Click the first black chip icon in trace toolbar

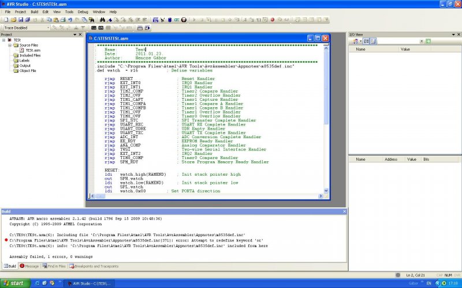(x=94, y=28)
